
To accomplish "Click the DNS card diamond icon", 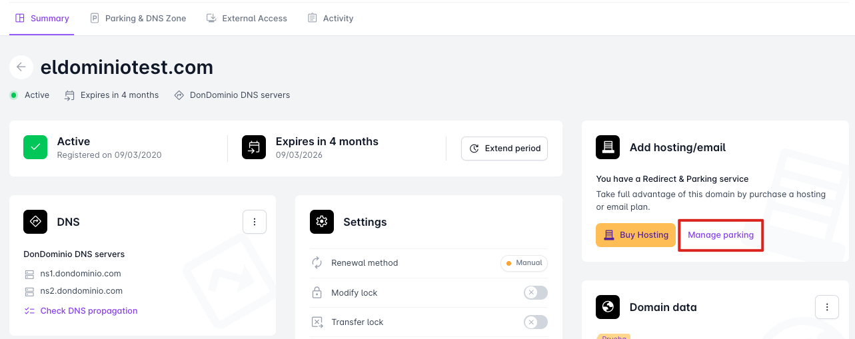I will 35,222.
